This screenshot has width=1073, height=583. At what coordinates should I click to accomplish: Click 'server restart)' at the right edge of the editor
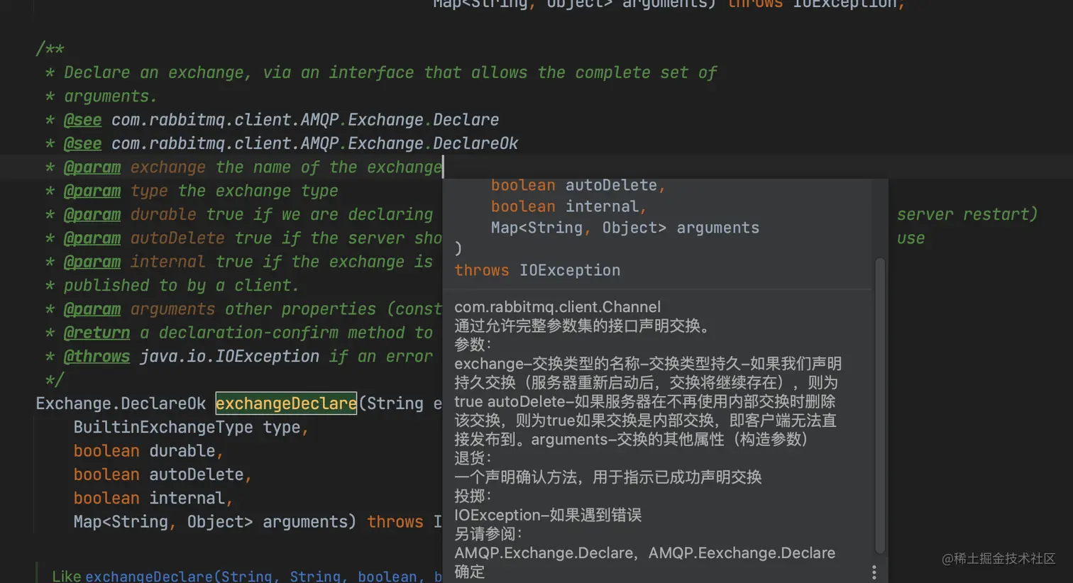967,215
